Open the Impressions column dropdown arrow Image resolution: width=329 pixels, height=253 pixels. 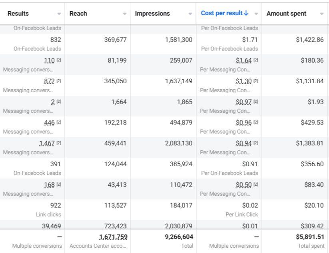[x=190, y=14]
